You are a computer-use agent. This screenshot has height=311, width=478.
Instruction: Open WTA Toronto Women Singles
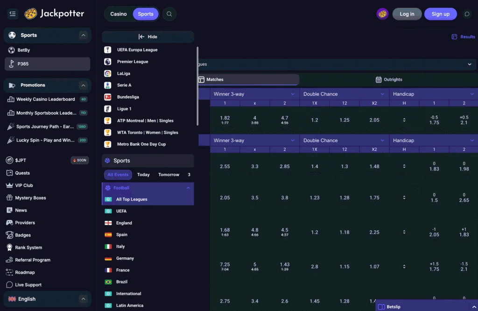[x=149, y=132]
